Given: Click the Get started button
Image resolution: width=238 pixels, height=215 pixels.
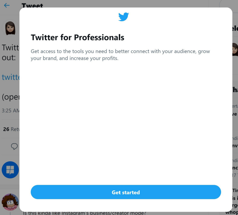Looking at the screenshot, I should coord(126,192).
